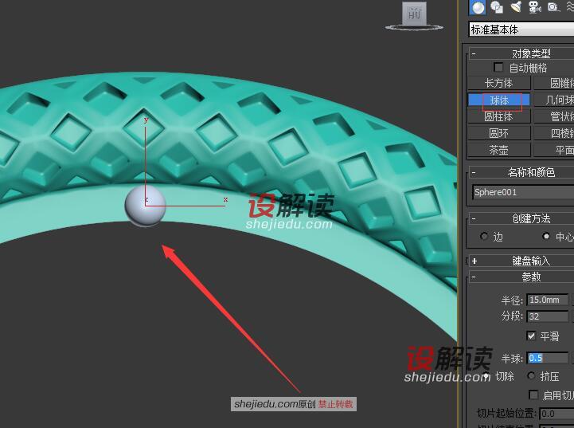Select the Helpers category icon
574x428 pixels.
553,7
